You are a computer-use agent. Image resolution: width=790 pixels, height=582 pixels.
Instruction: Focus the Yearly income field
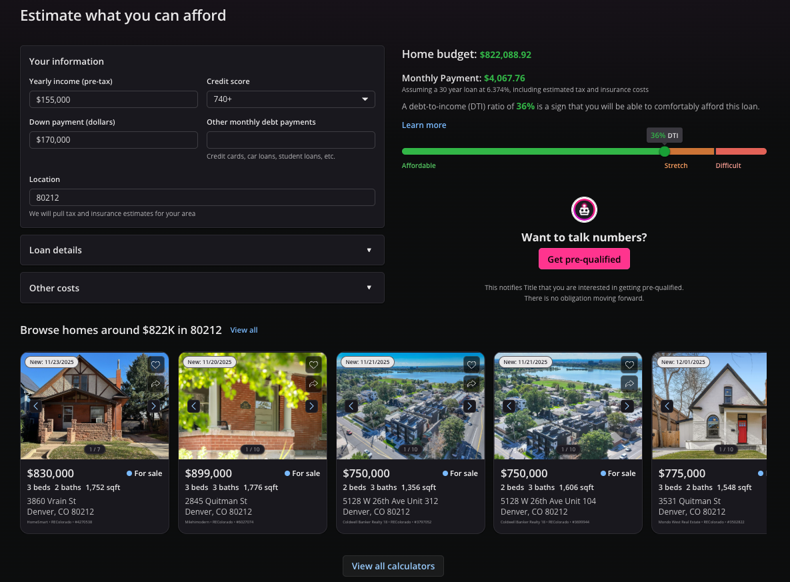(x=113, y=99)
